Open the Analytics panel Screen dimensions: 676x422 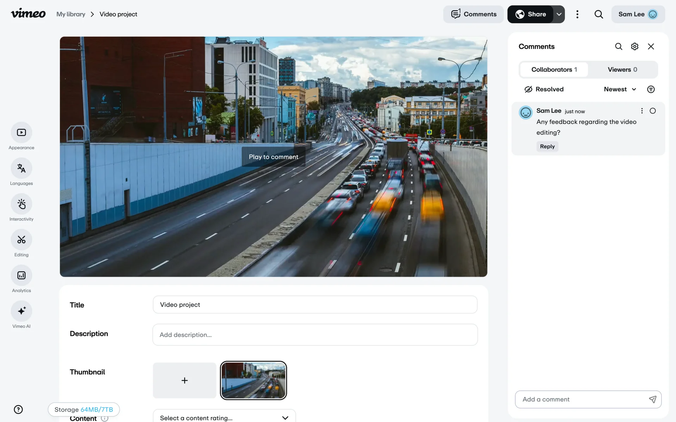tap(21, 275)
